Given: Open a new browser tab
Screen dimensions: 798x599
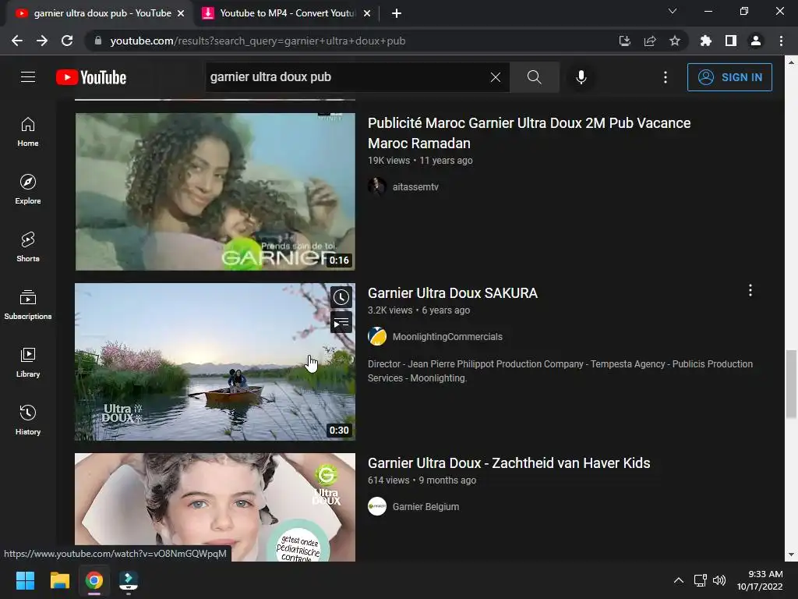Looking at the screenshot, I should click(x=397, y=13).
